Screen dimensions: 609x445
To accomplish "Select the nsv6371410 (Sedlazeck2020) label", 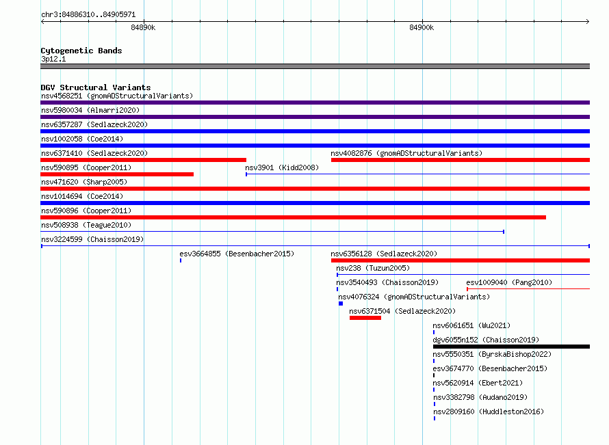I will tap(94, 153).
